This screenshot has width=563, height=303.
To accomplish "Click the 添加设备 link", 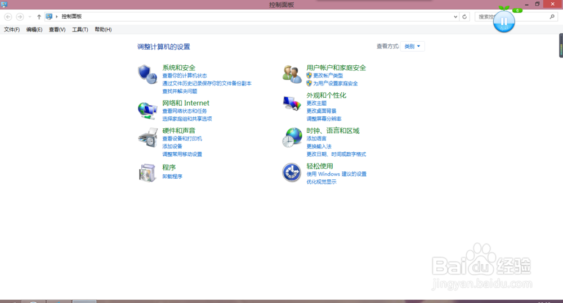I will (172, 146).
